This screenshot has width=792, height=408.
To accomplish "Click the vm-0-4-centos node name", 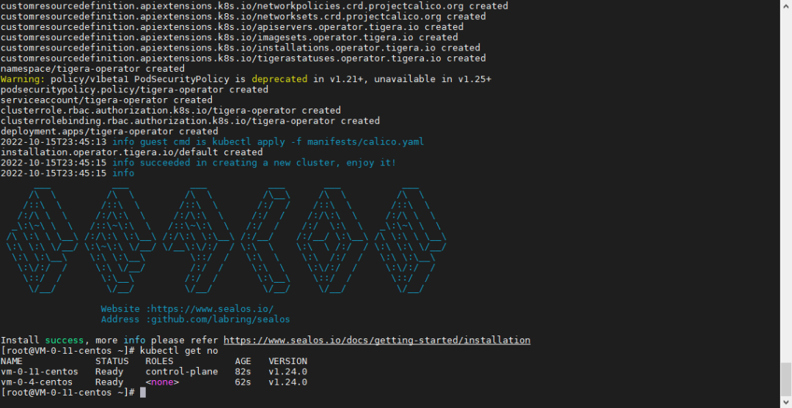I will [x=37, y=382].
